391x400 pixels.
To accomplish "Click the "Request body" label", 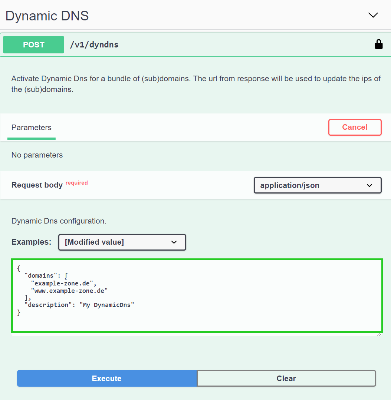I will coord(37,185).
